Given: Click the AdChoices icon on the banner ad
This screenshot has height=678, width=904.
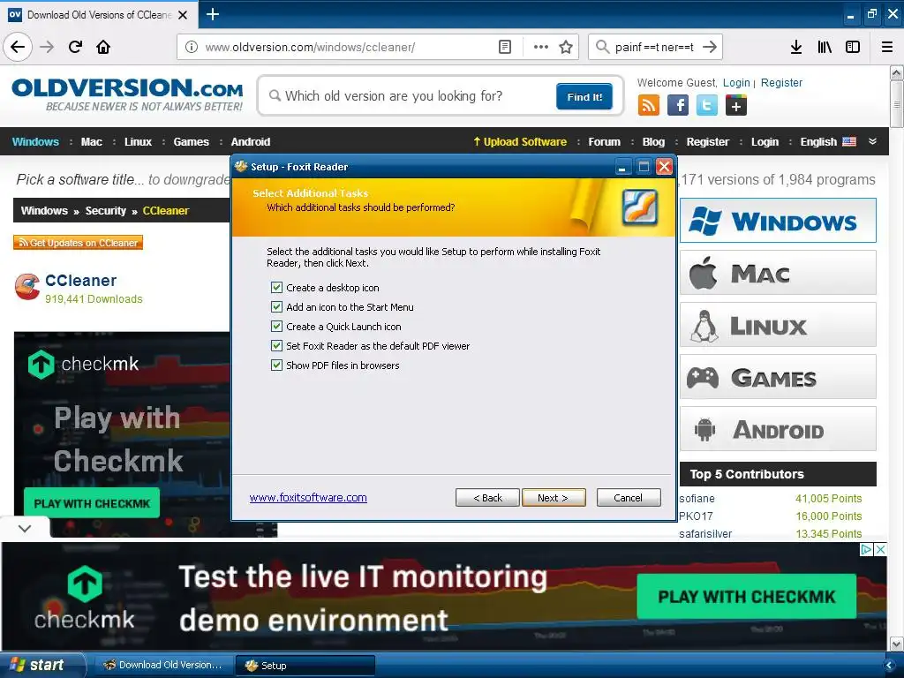Looking at the screenshot, I should pos(866,549).
